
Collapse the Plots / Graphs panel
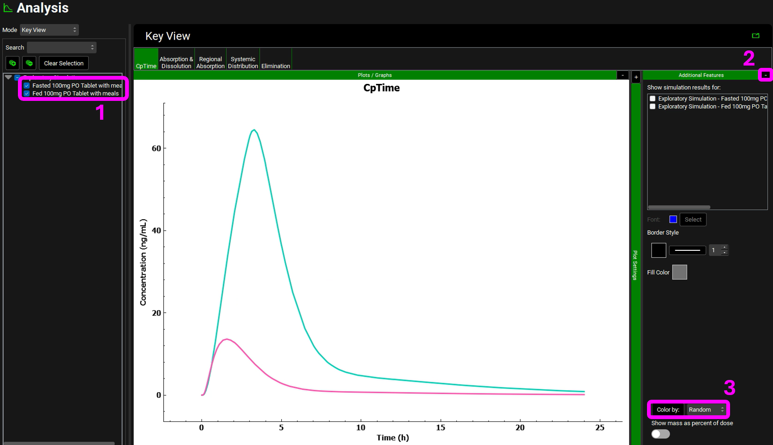622,75
